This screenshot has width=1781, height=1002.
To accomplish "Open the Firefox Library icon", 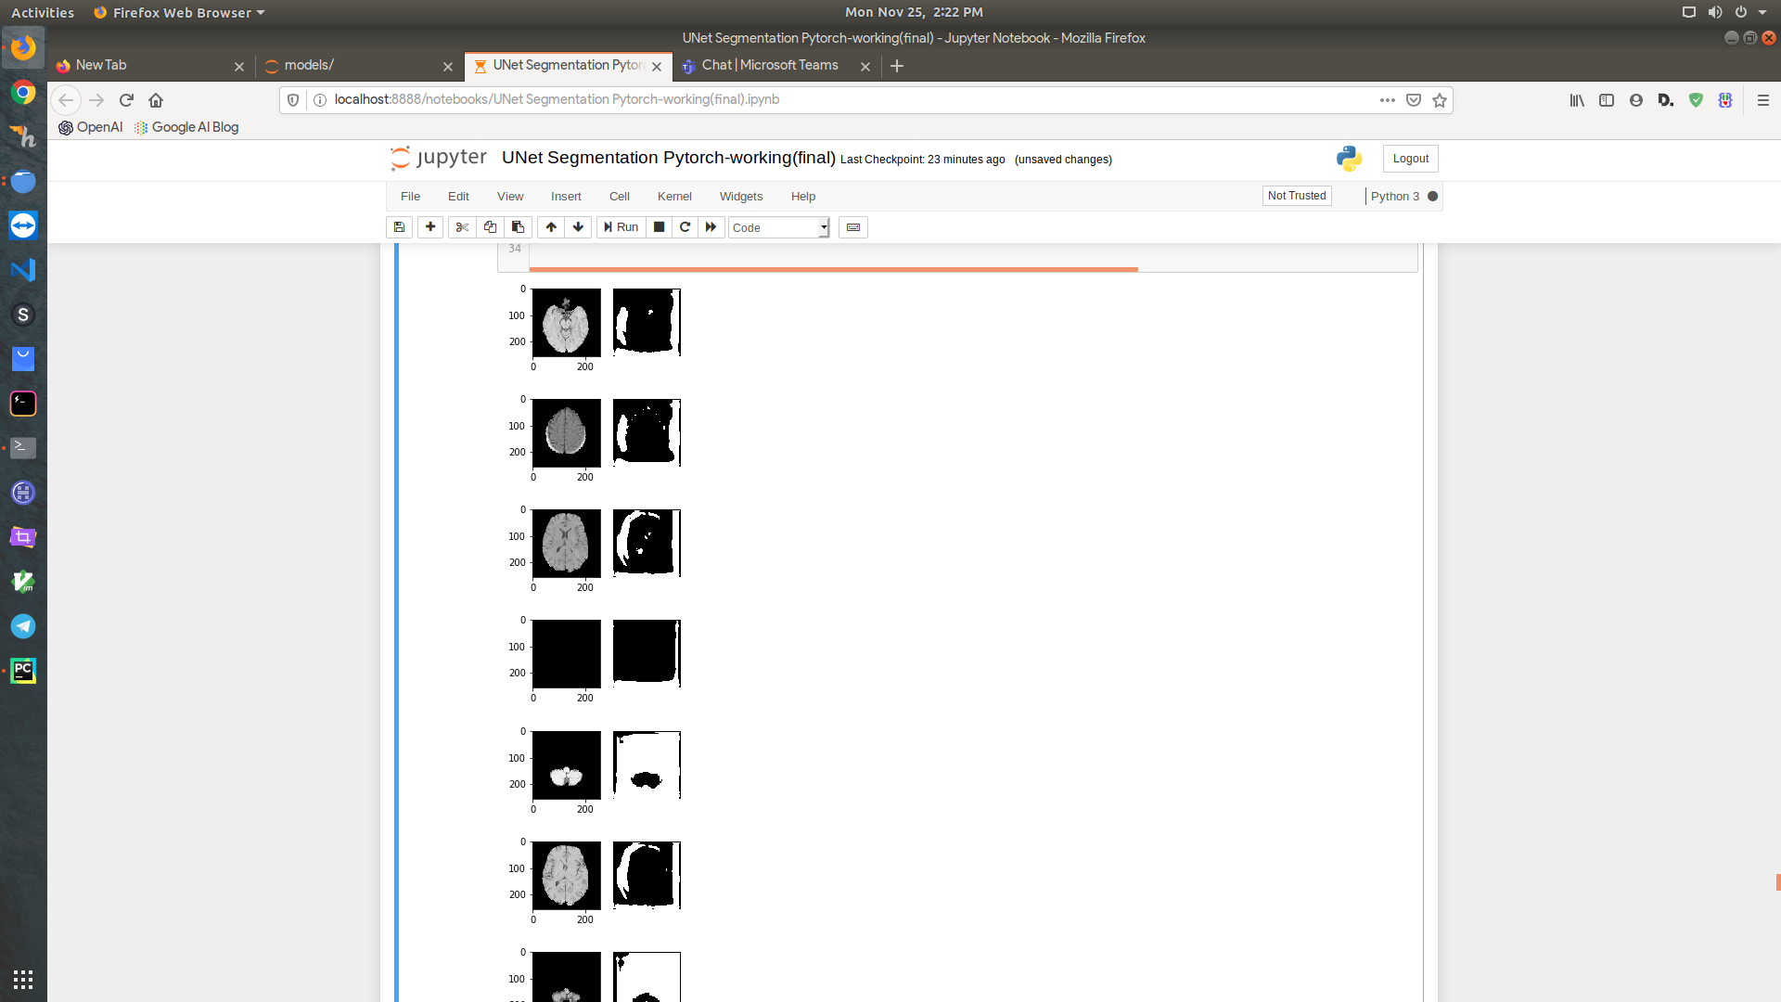I will (x=1577, y=100).
